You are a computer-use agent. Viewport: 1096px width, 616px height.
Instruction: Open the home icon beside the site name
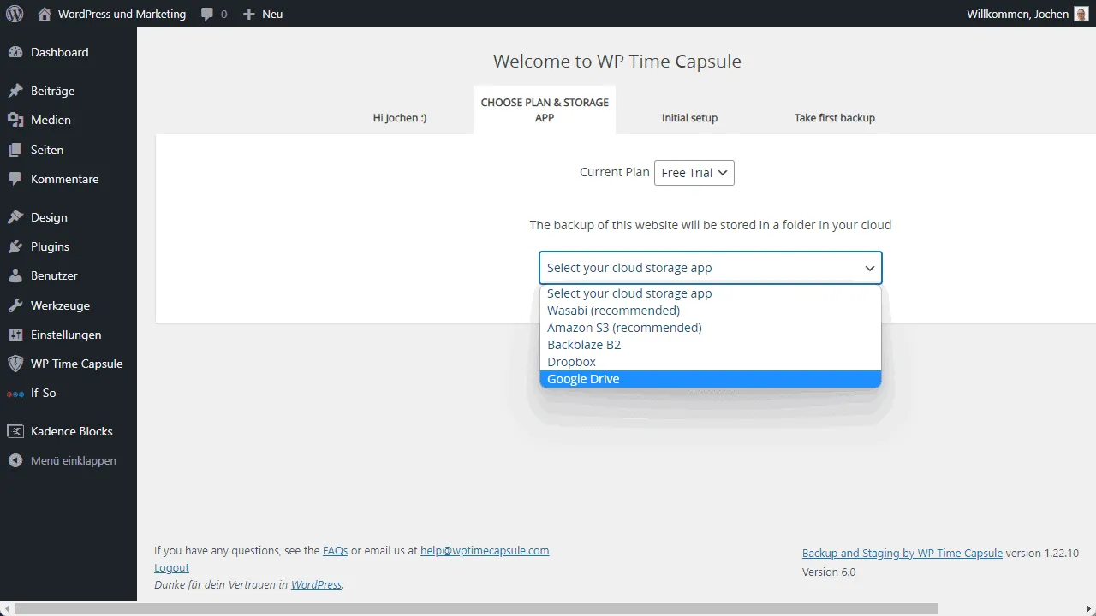[x=45, y=14]
